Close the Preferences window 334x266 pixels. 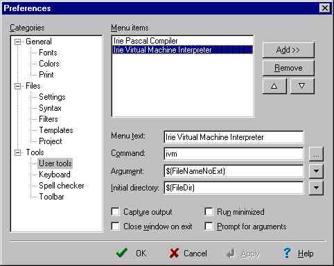tap(325, 8)
